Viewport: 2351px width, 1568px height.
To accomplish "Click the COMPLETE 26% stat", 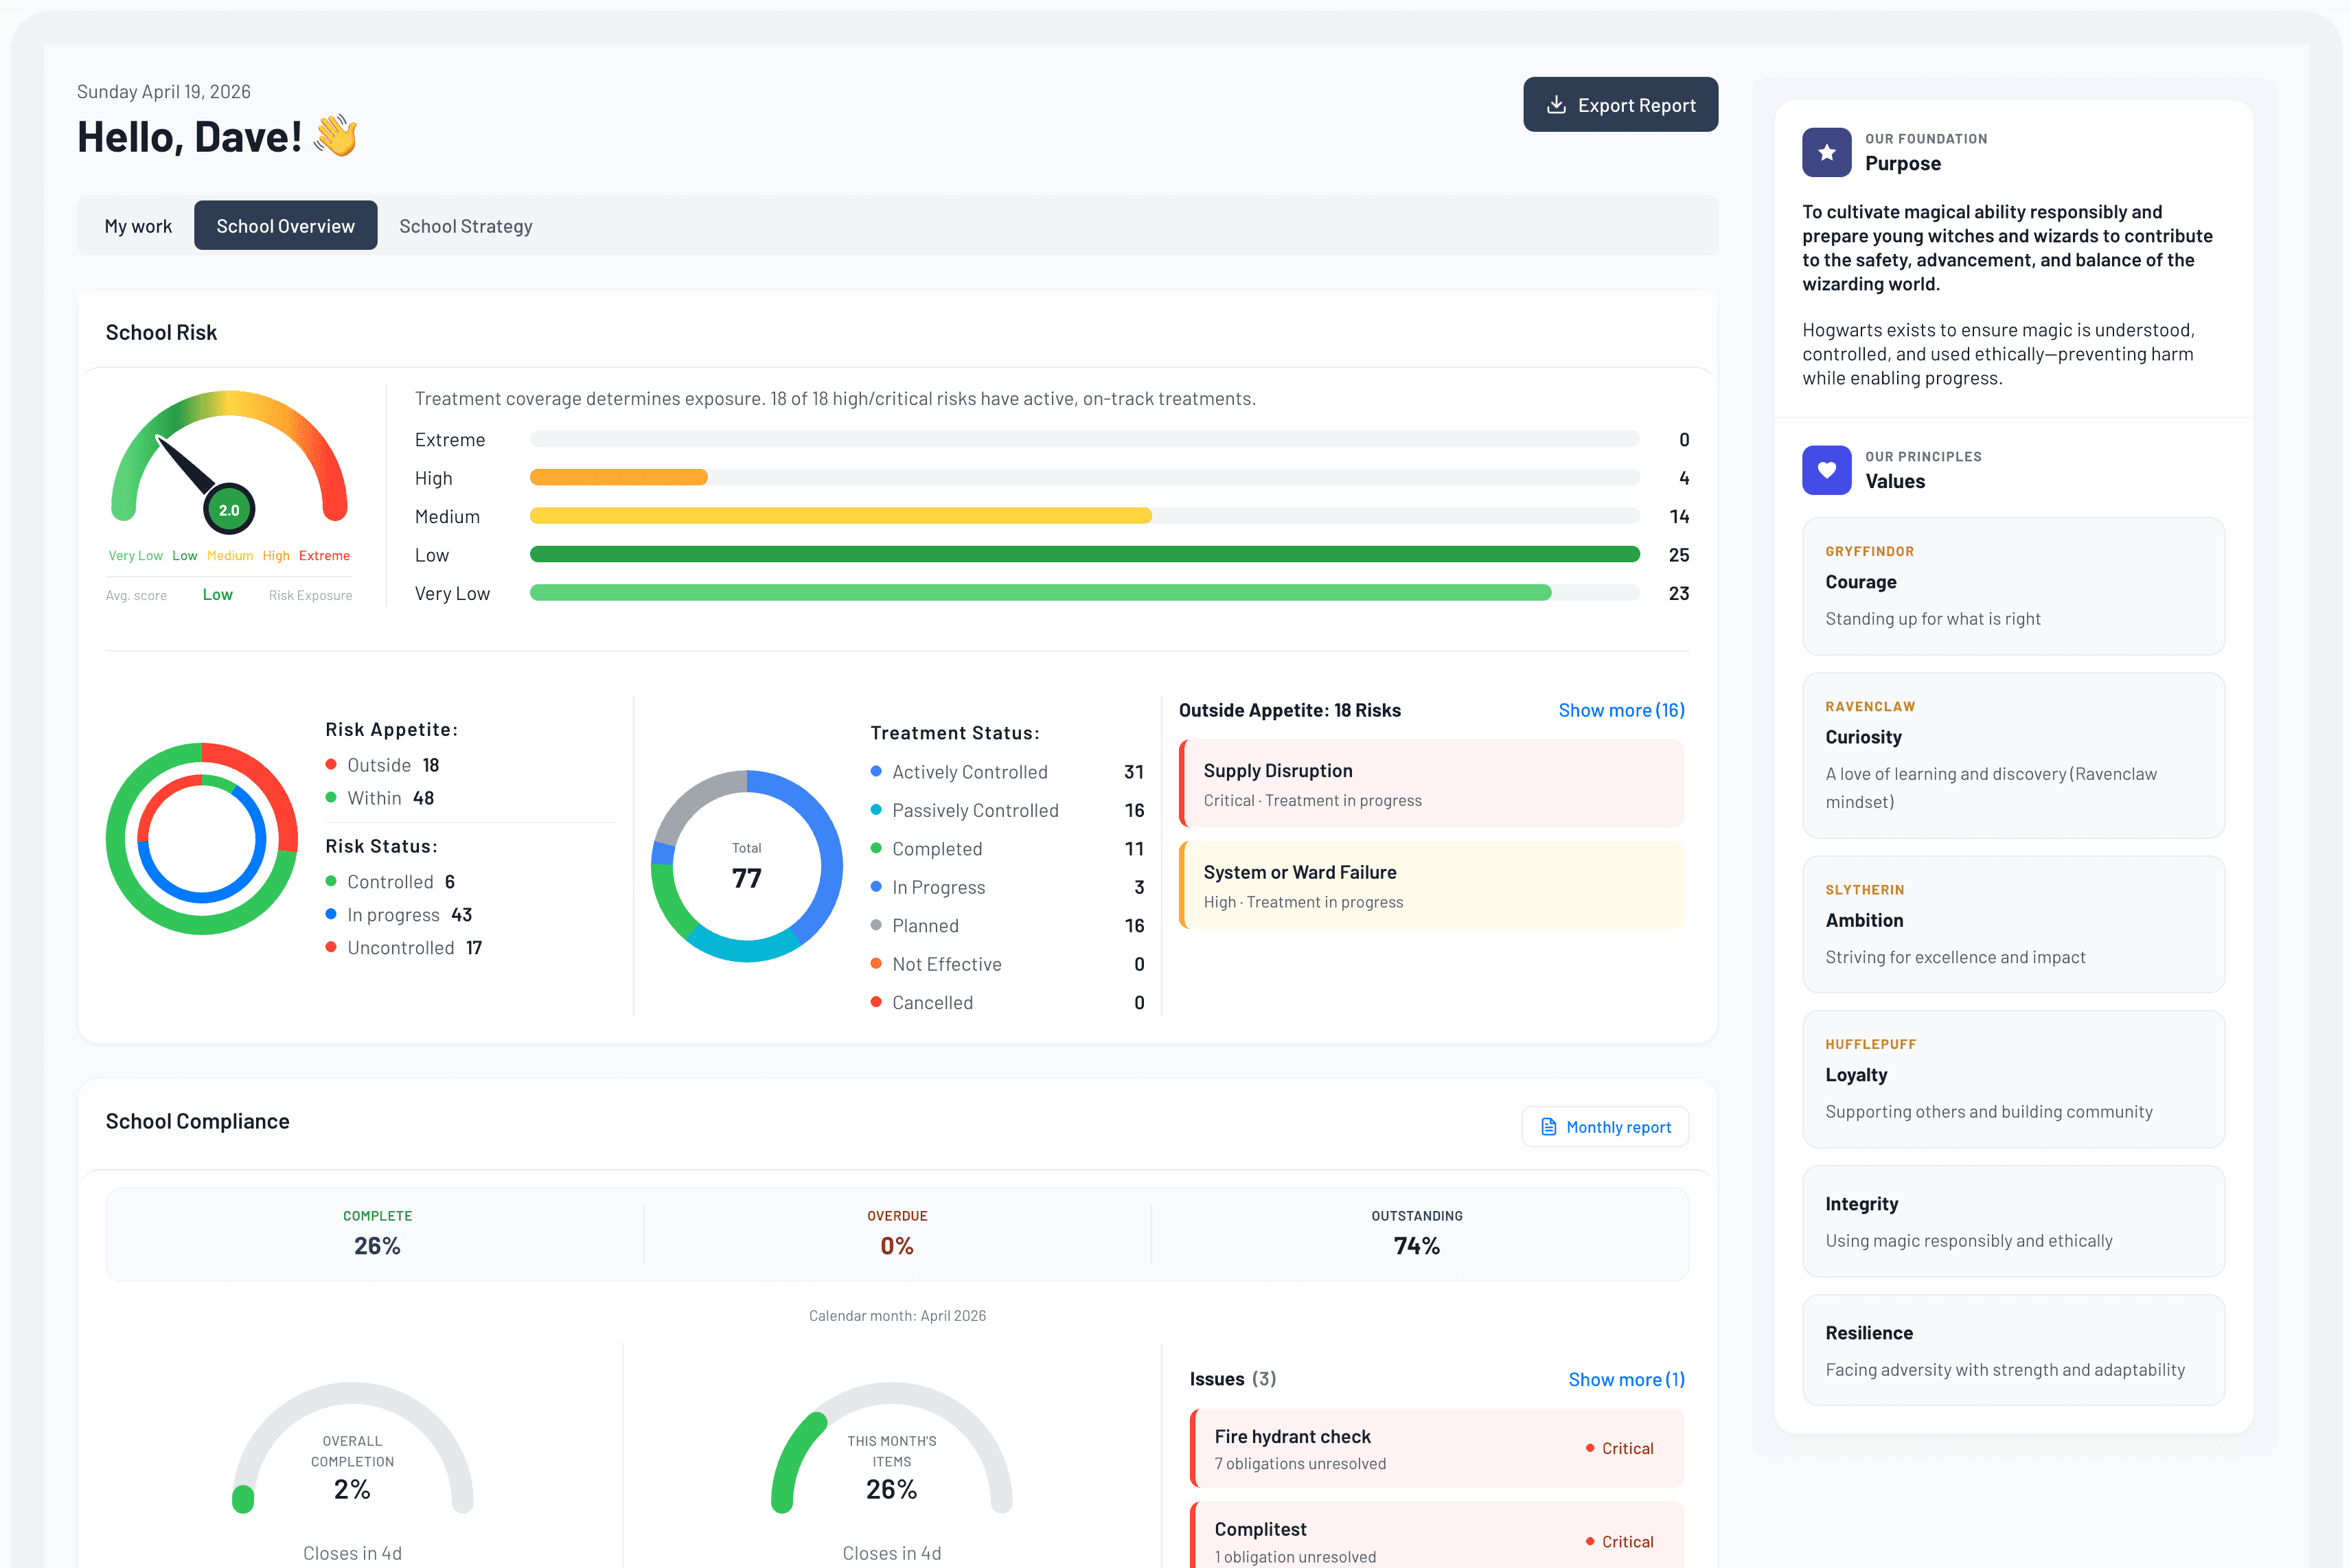I will click(377, 1234).
